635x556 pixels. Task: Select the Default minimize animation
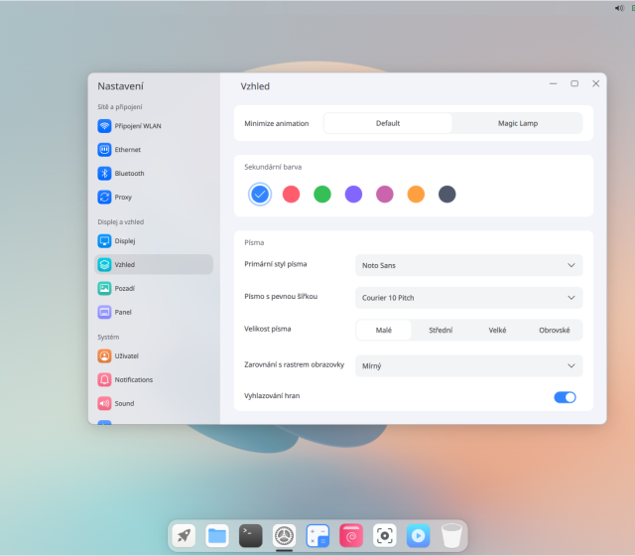[388, 124]
